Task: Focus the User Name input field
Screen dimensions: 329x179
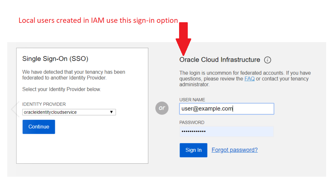Action: tap(226, 109)
